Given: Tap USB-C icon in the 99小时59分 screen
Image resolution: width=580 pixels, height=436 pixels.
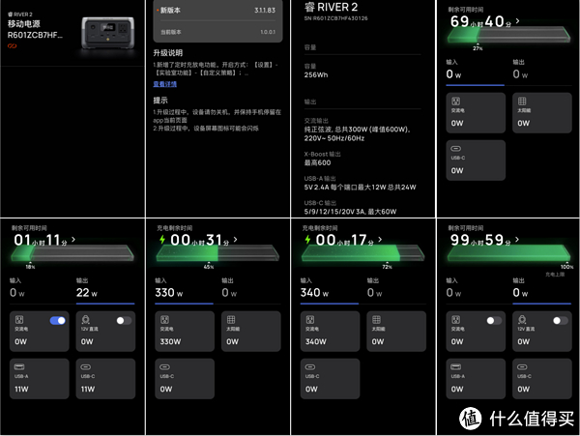Looking at the screenshot, I should (x=522, y=366).
